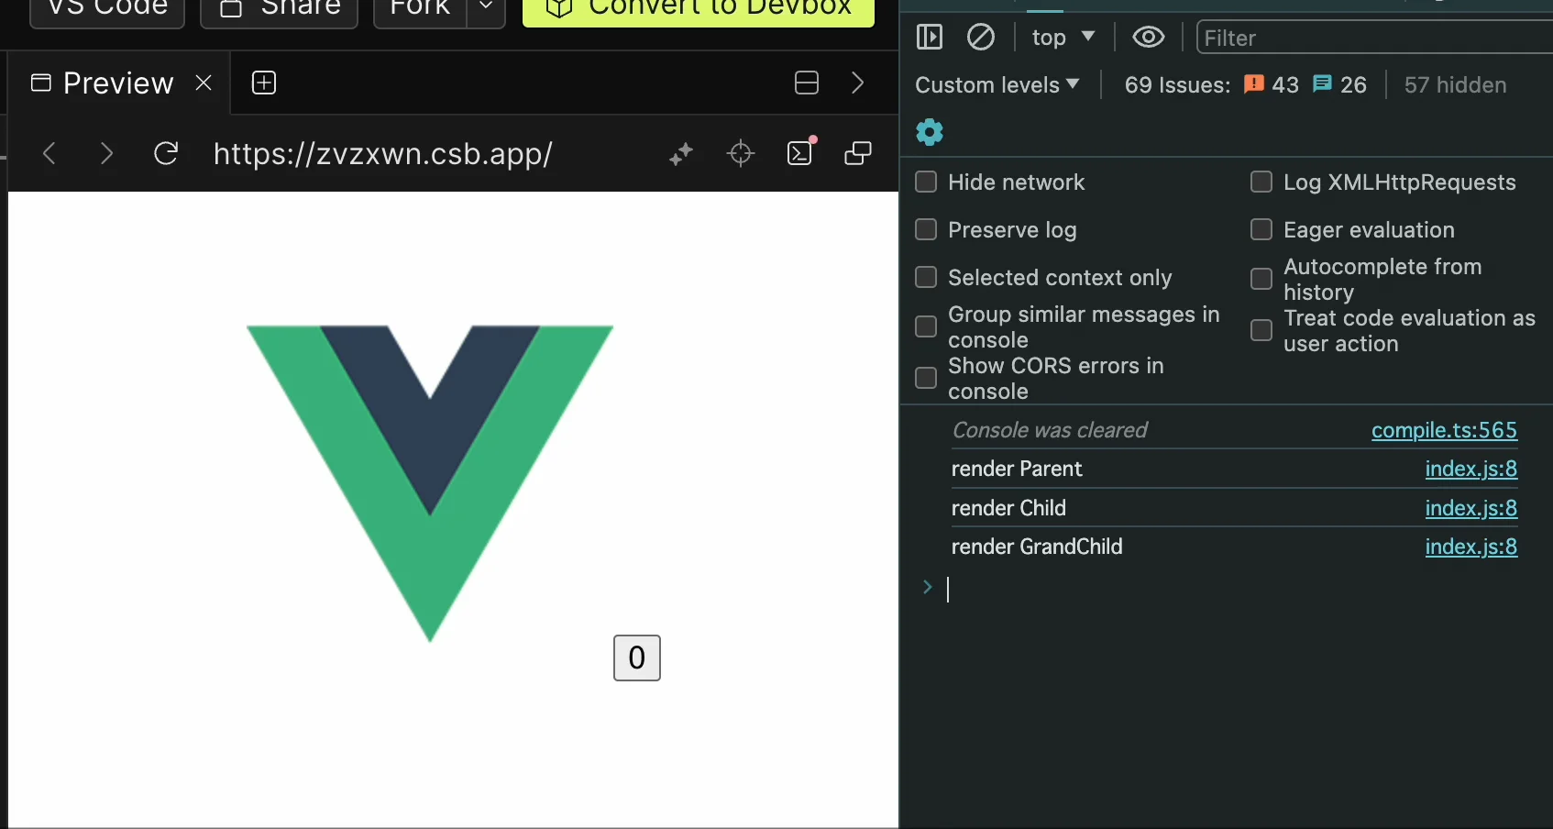Screen dimensions: 1553x829
Task: Focus the console Filter field
Action: point(1374,38)
